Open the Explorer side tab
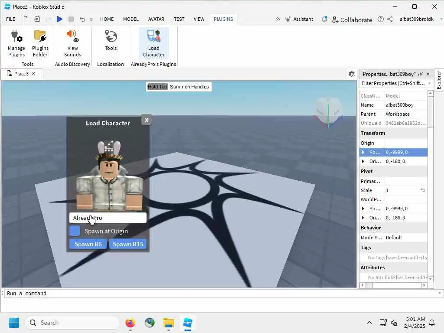The image size is (444, 333). (439, 80)
